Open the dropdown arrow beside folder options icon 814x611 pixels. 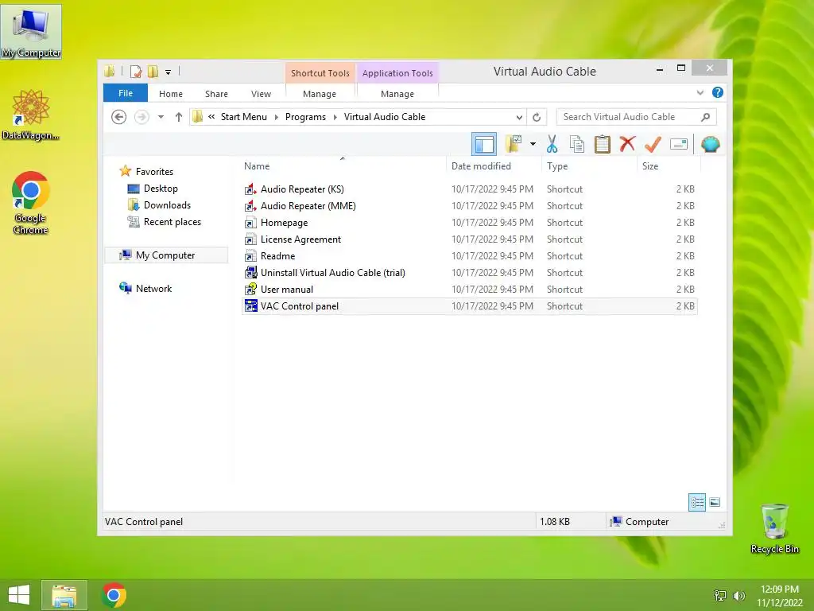(x=533, y=144)
